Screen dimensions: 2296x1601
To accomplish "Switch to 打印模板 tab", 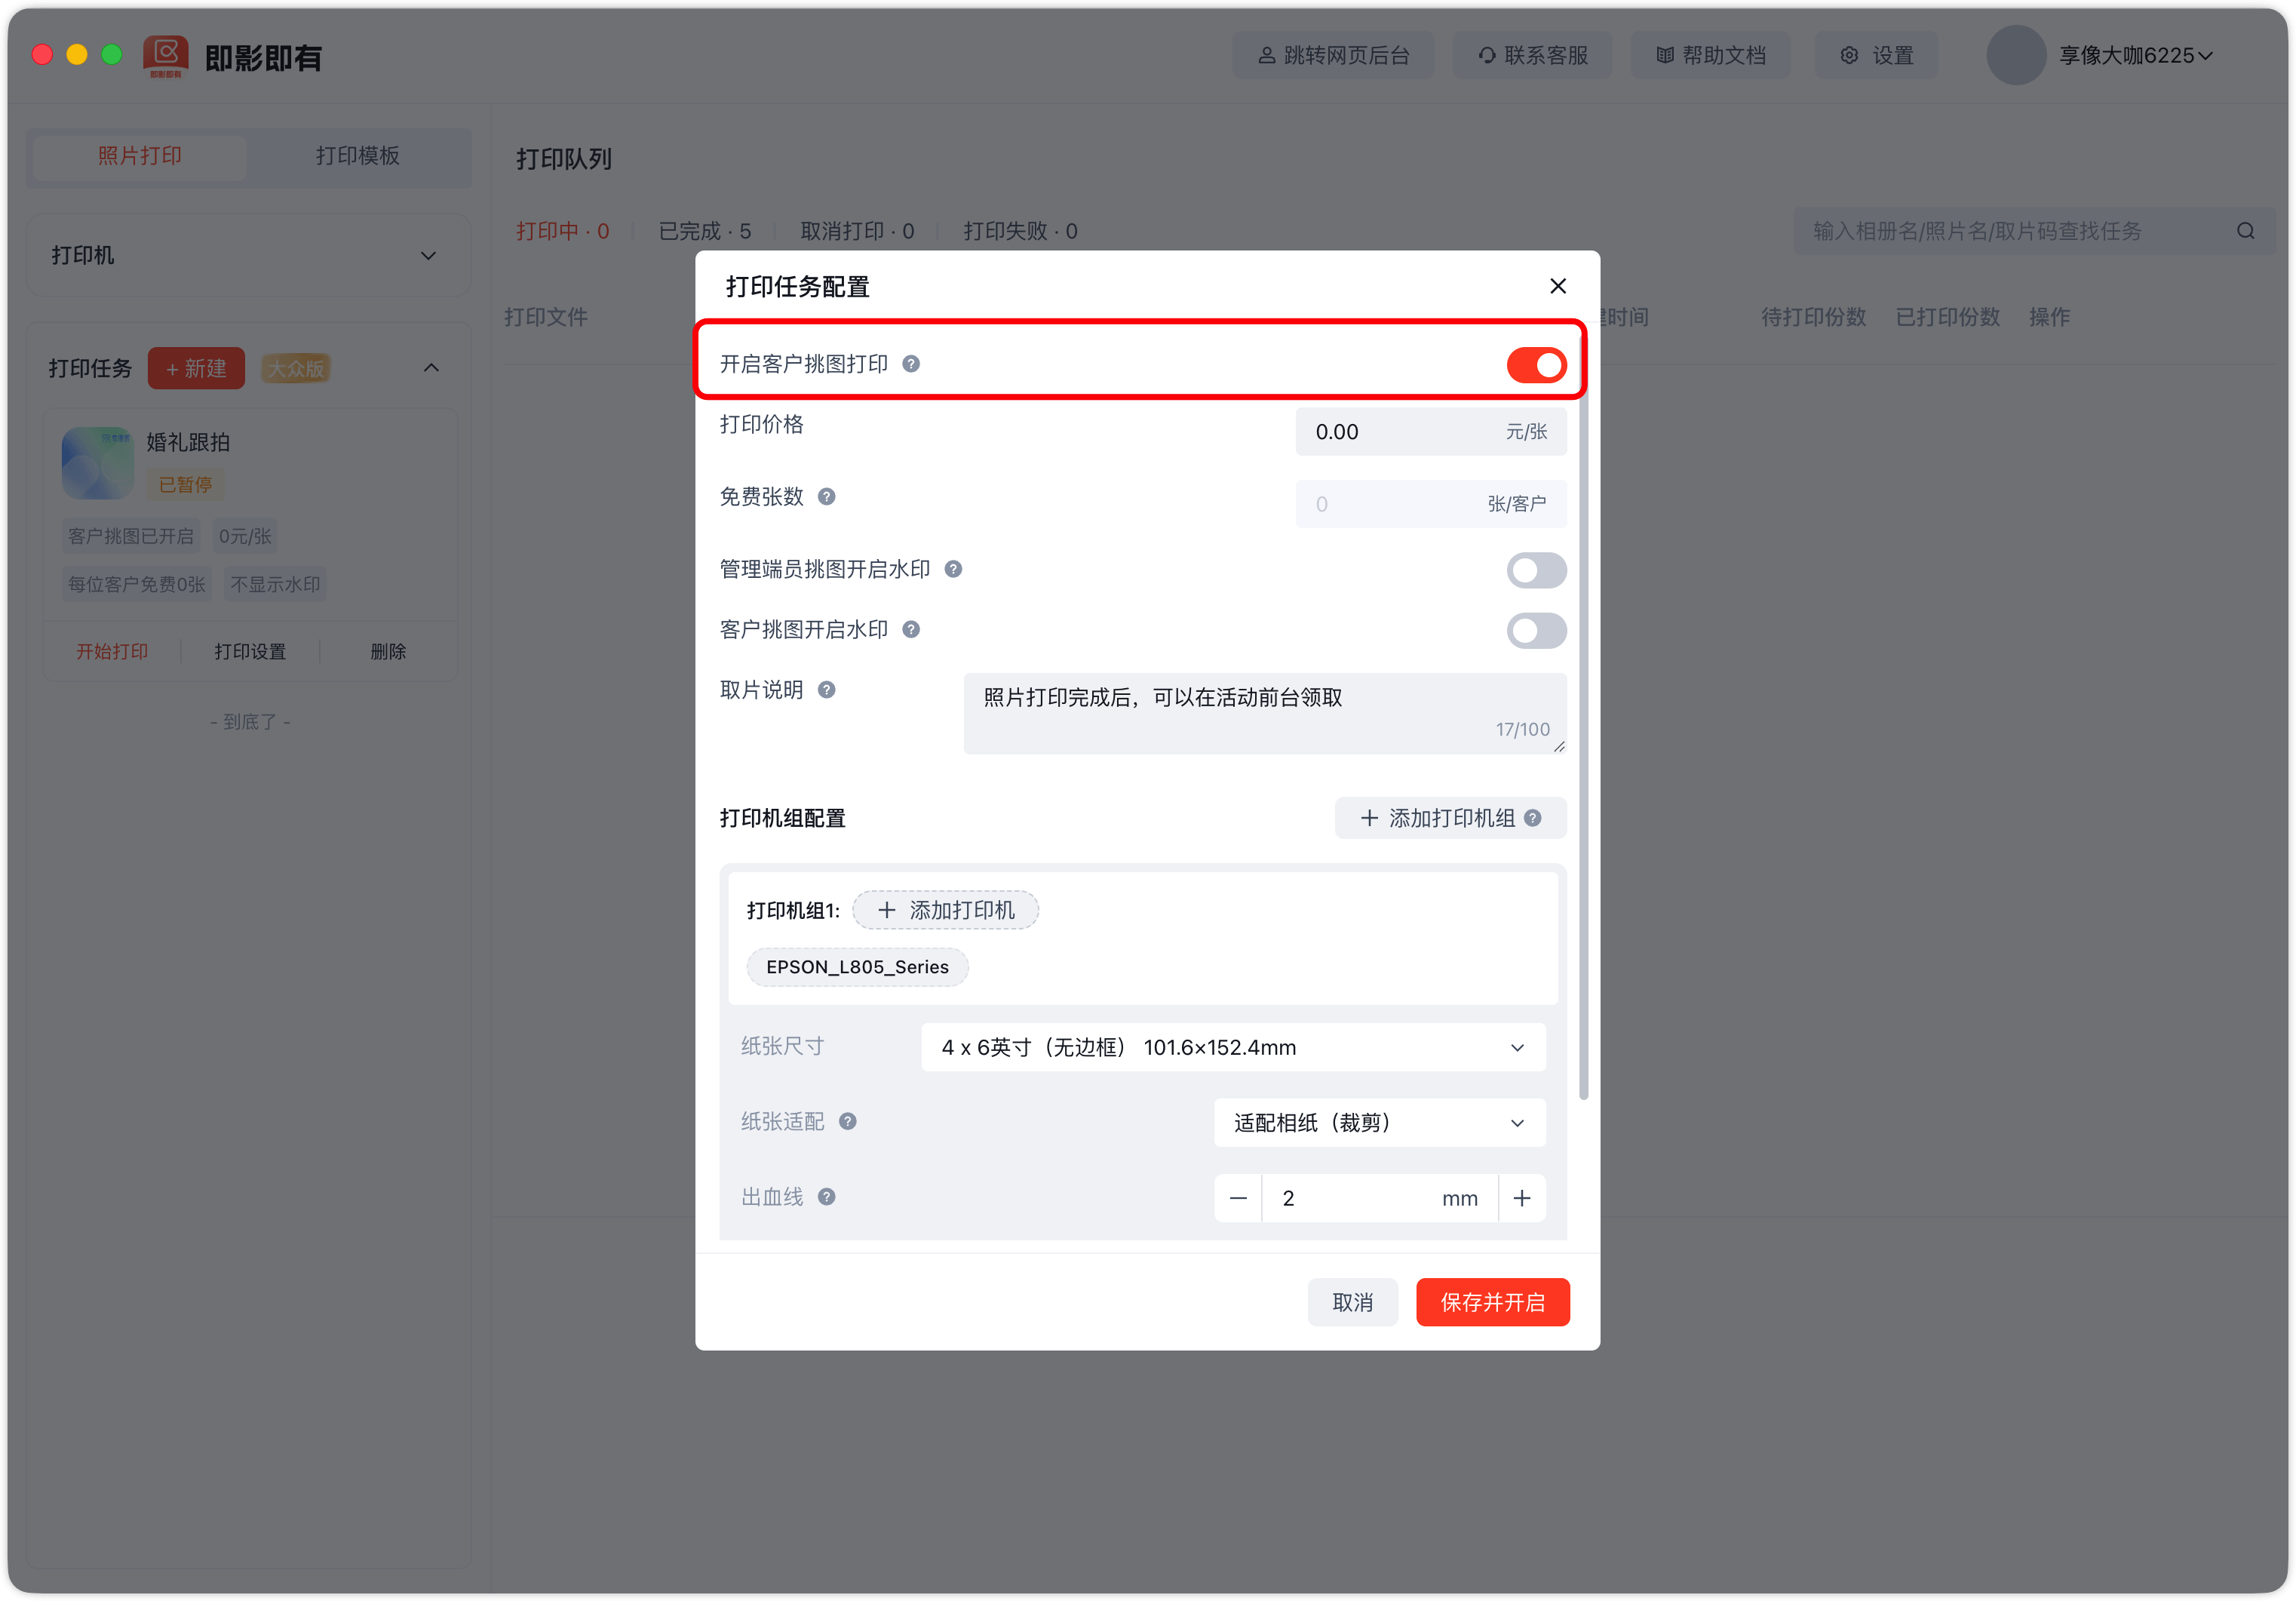I will pos(357,156).
